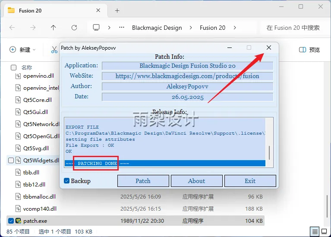Click tbbmalloc.dll size 96 KB
The width and height of the screenshot is (331, 237).
click(255, 197)
